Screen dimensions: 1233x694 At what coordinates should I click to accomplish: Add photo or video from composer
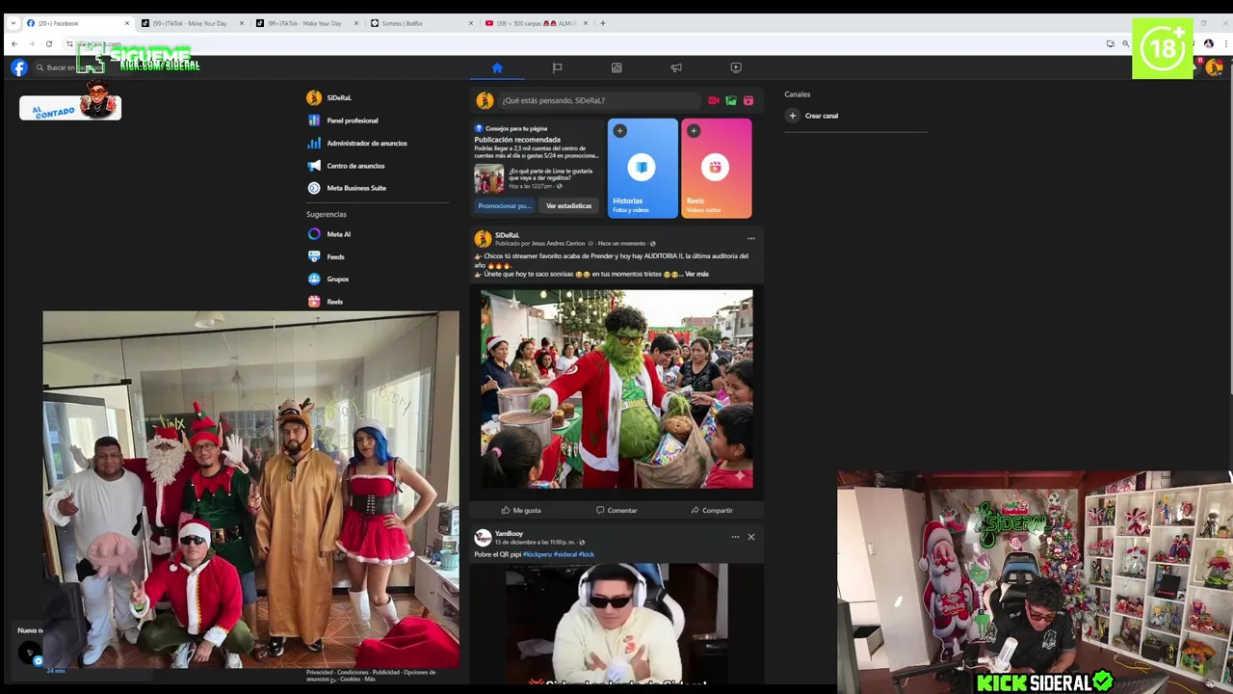point(731,100)
